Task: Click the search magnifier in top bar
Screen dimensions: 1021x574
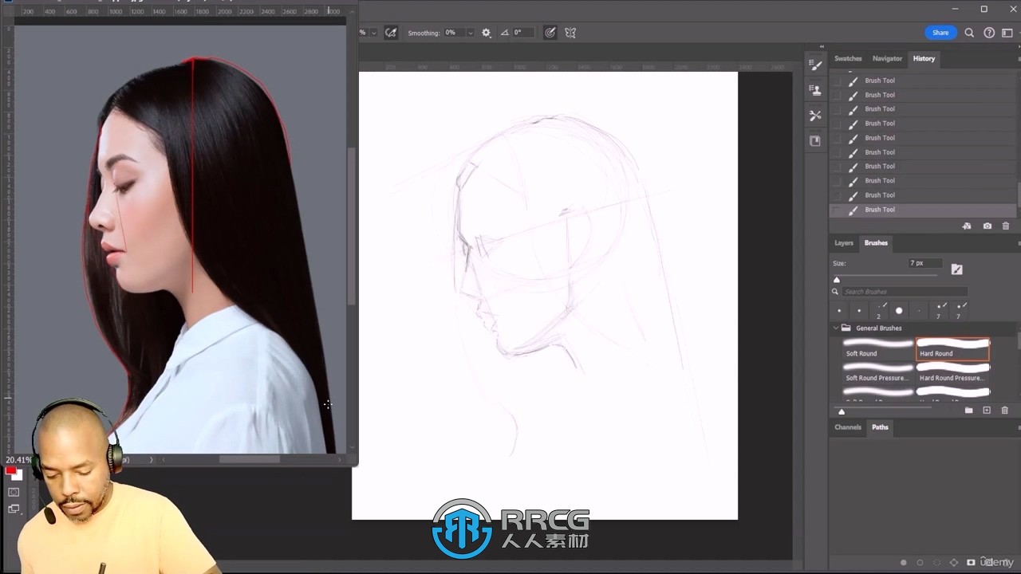Action: [969, 33]
